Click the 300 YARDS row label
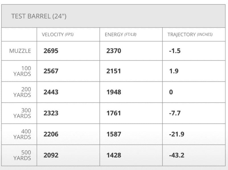Viewport: 228px width, 170px height. coord(22,113)
